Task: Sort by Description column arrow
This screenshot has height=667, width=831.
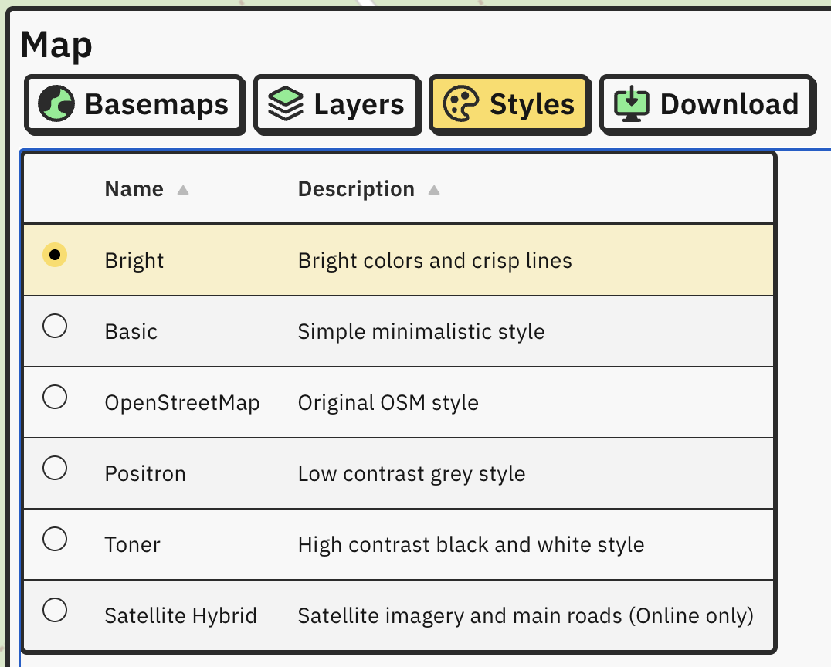Action: click(434, 190)
